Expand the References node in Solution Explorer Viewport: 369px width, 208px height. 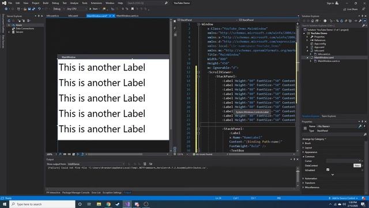click(307, 40)
